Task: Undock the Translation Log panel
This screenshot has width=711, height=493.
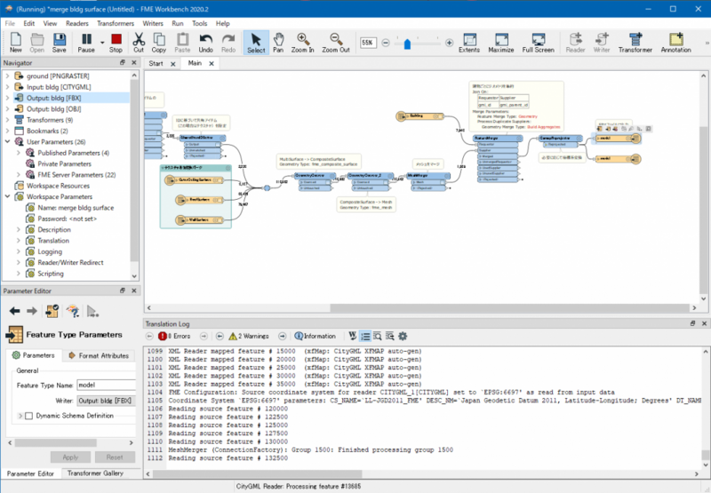Action: pos(692,323)
